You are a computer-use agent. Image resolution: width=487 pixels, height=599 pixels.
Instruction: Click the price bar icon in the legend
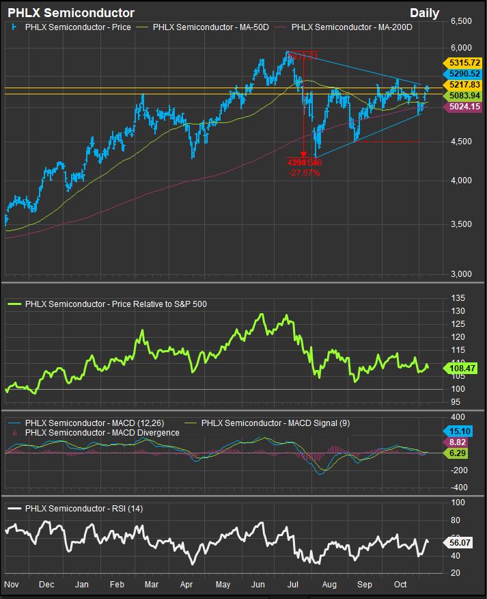coord(14,27)
